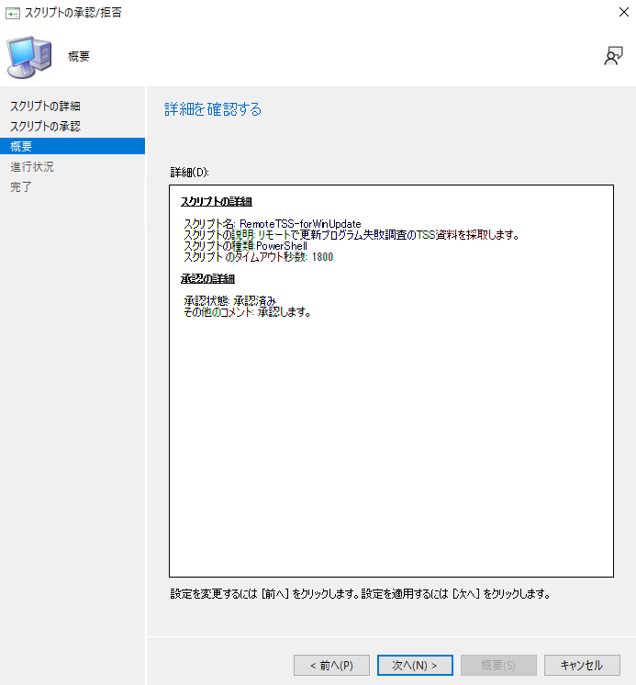Click the computer icon in the header
This screenshot has height=685, width=636.
tap(29, 57)
